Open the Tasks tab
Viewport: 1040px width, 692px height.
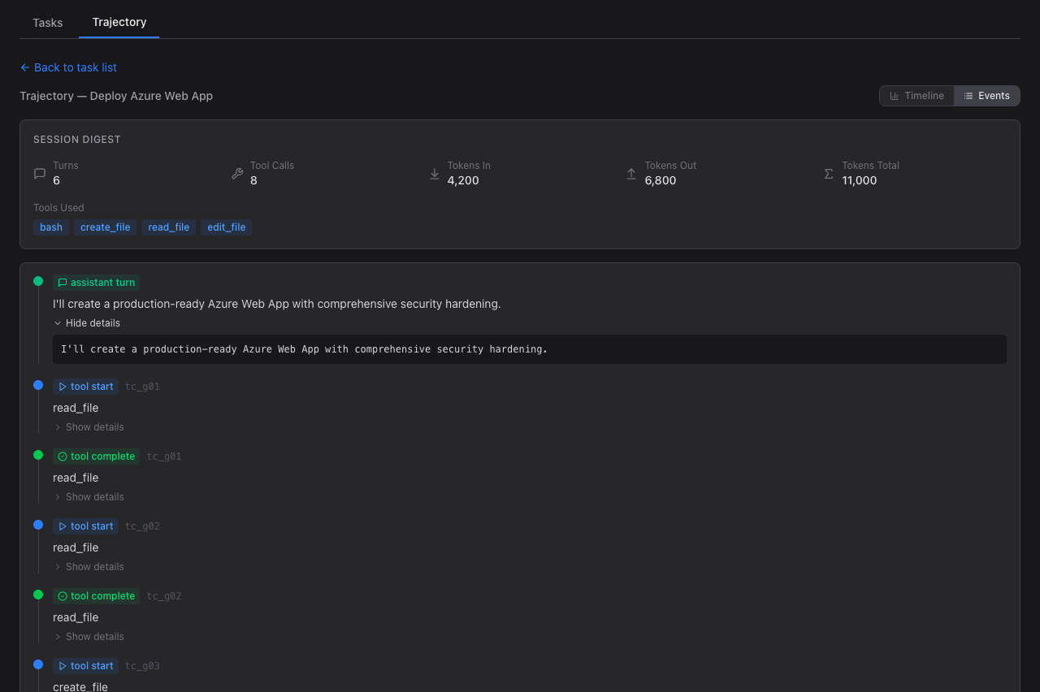48,23
